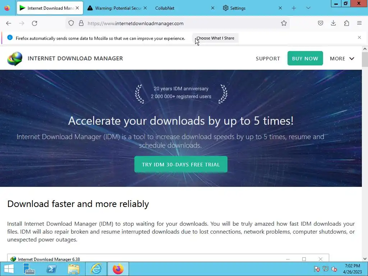This screenshot has width=368, height=276.
Task: Open Server Manager from taskbar
Action: (x=29, y=269)
